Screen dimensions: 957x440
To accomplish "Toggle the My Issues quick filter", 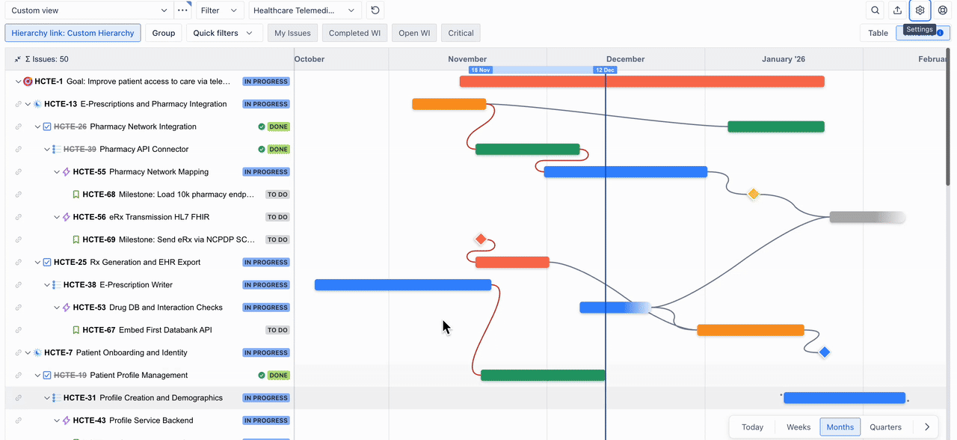I will click(x=292, y=32).
